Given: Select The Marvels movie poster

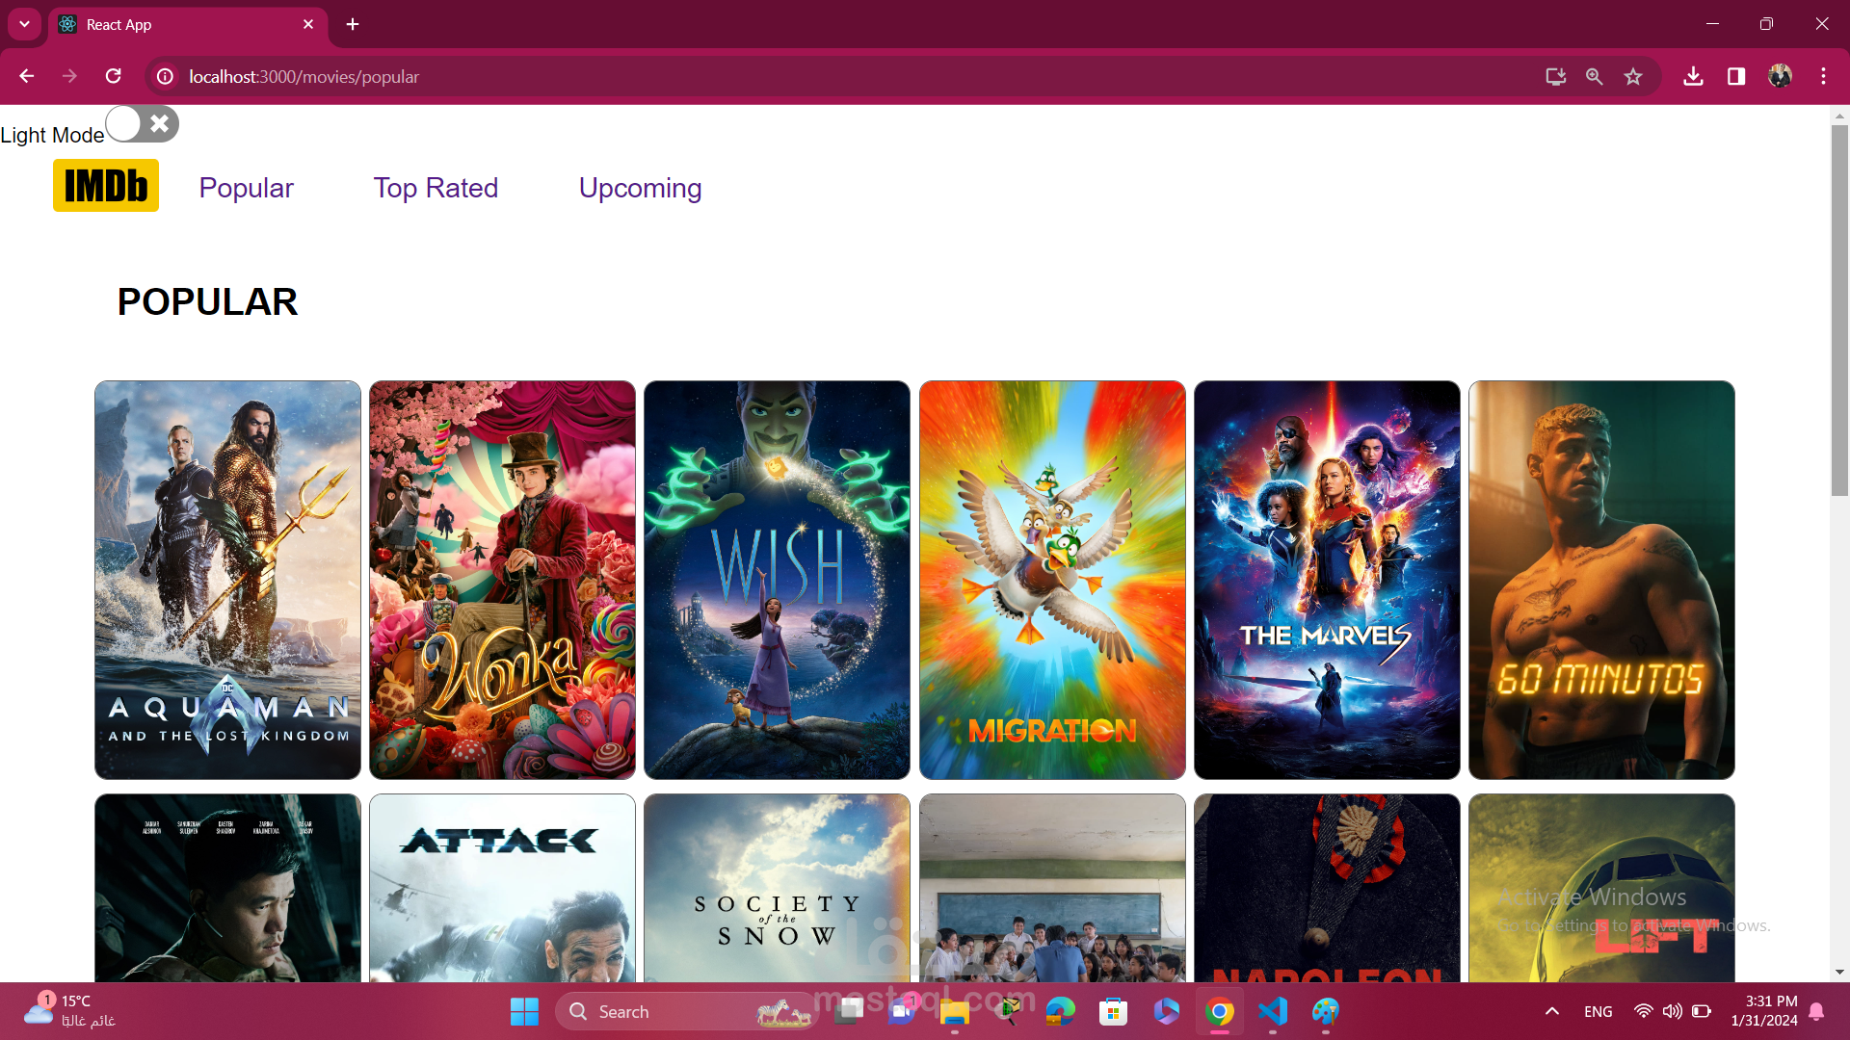Looking at the screenshot, I should coord(1327,580).
